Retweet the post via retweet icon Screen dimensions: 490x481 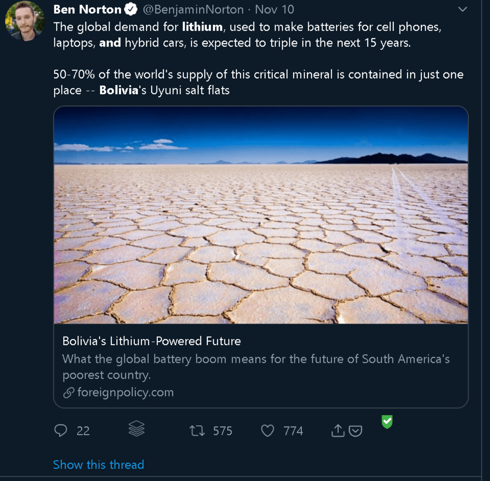197,431
